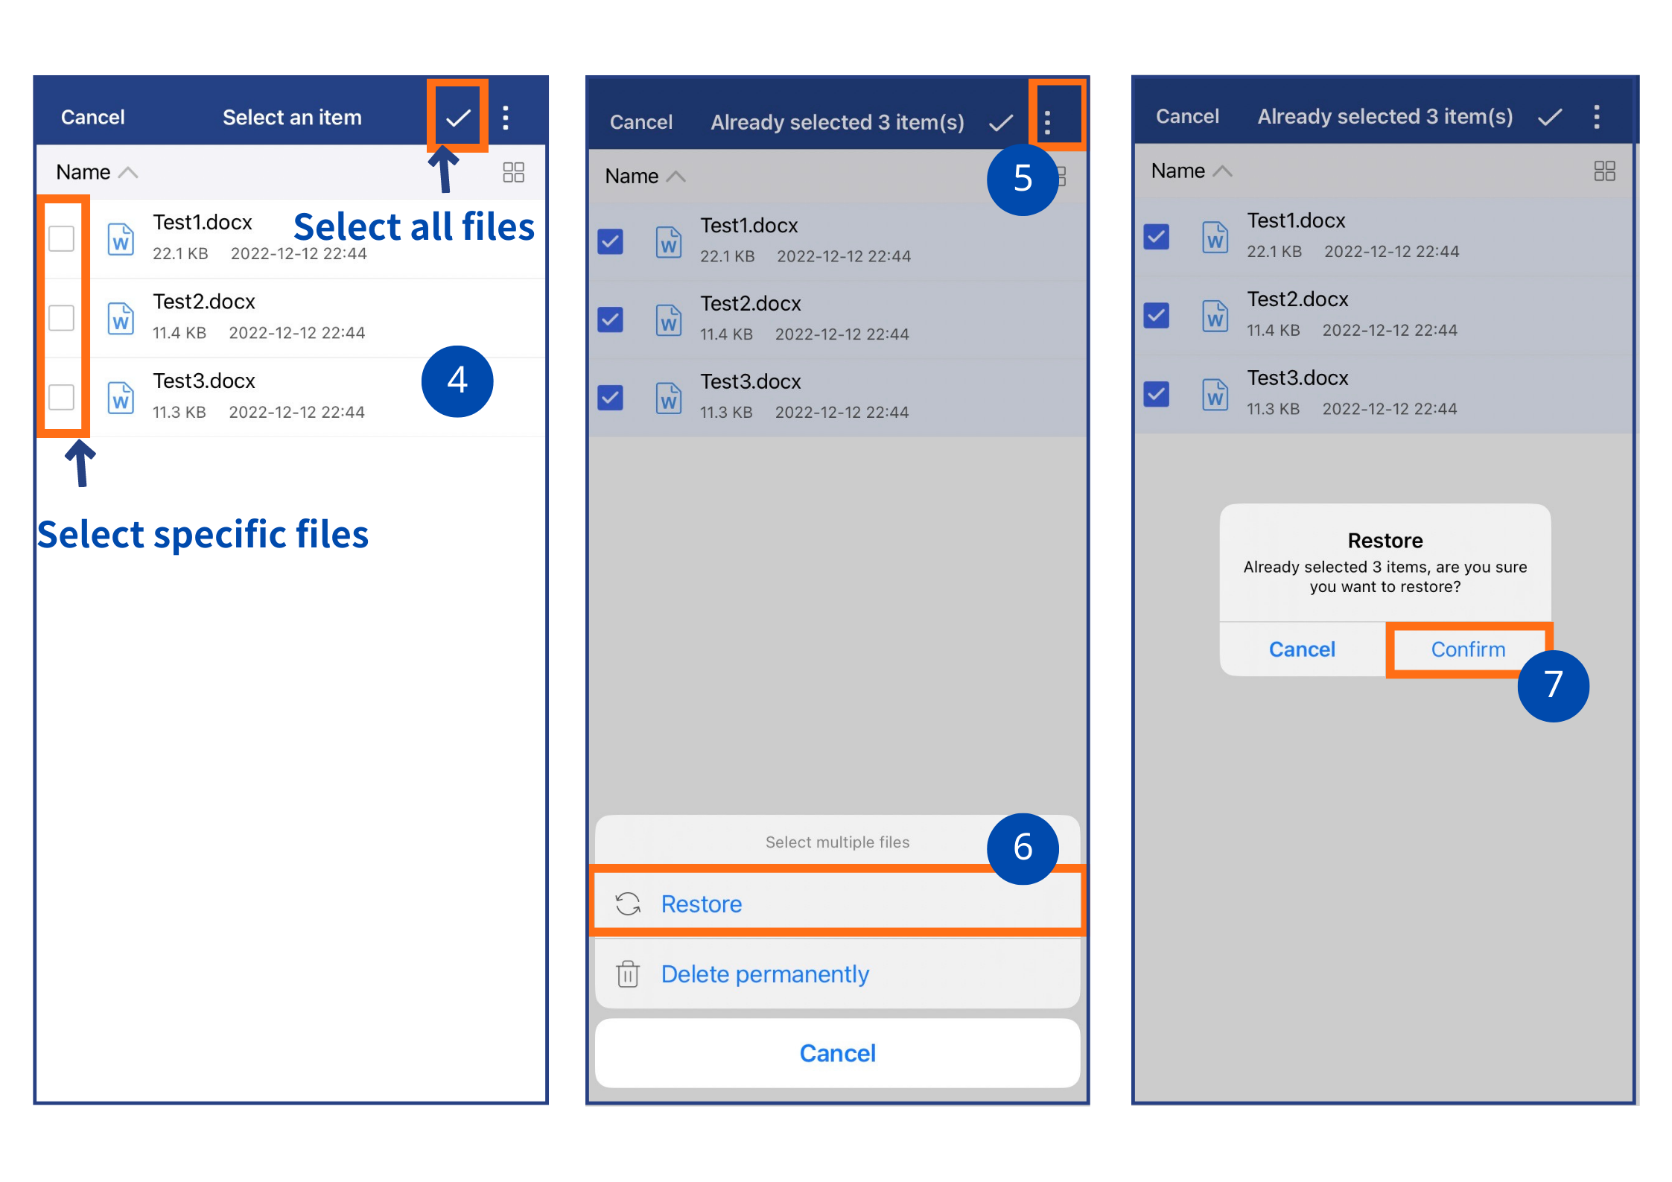Tap Cancel in the first screen header

coord(92,118)
